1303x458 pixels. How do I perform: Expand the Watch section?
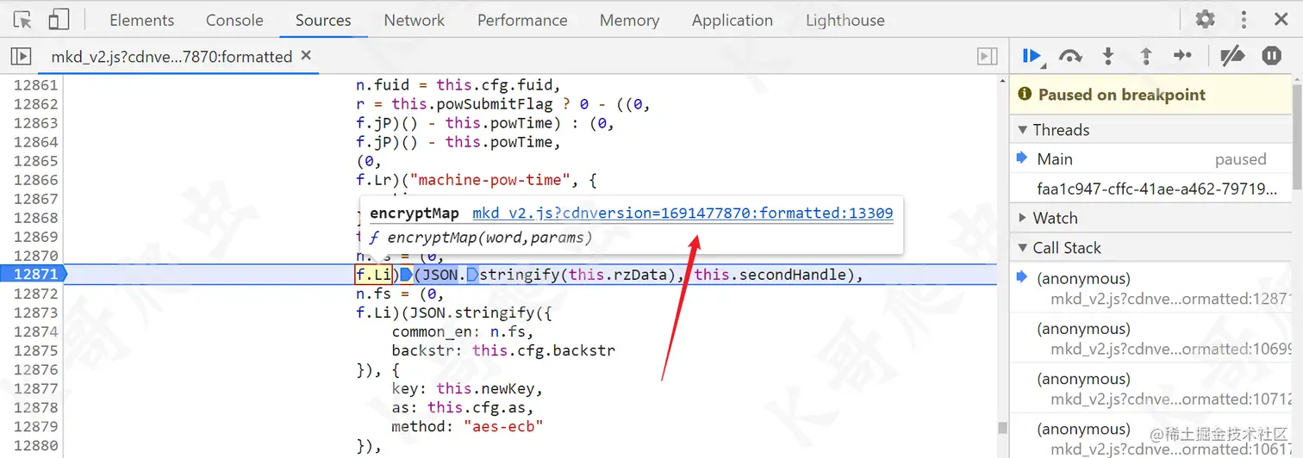click(1023, 218)
